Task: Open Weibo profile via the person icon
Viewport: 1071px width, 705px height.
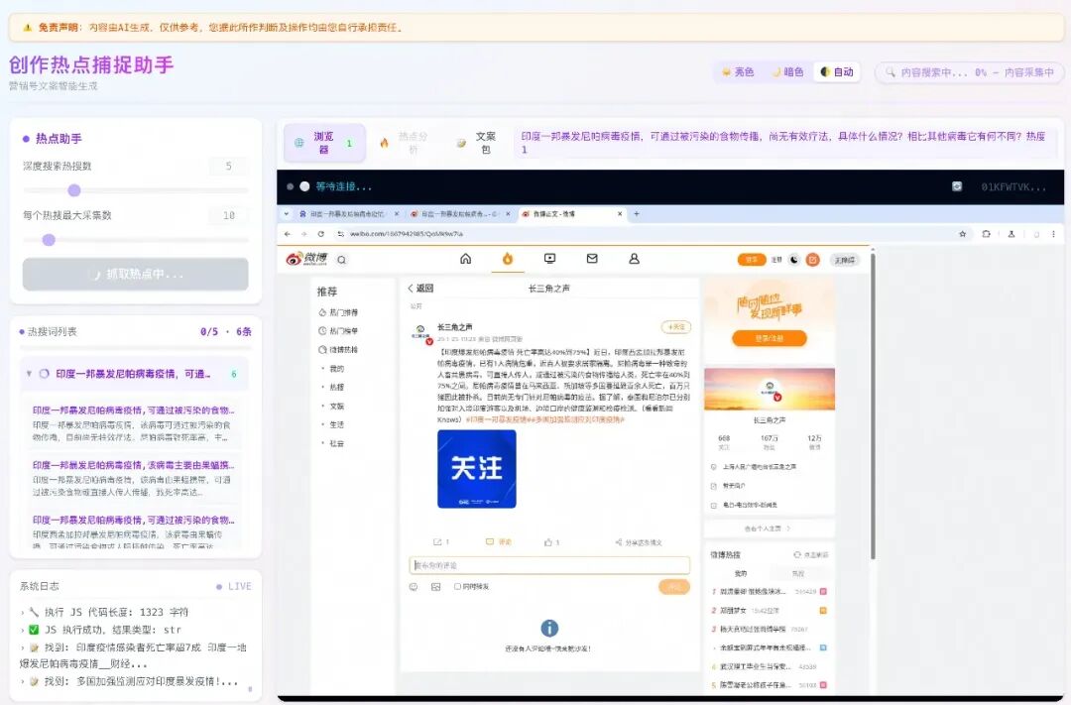Action: point(635,258)
